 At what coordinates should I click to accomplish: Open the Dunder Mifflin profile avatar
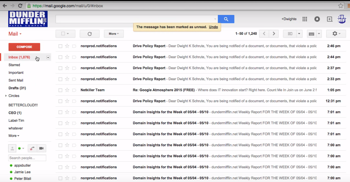point(341,19)
